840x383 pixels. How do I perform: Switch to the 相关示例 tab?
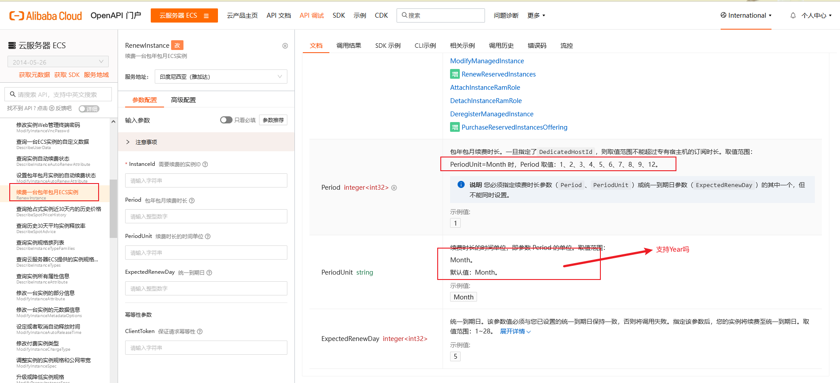pos(462,46)
